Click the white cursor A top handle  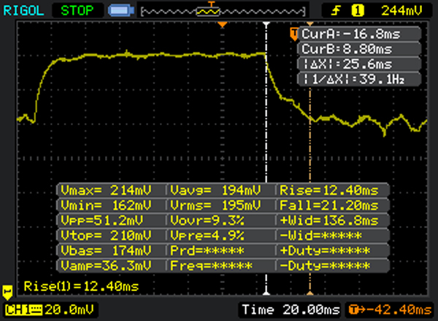click(x=266, y=24)
